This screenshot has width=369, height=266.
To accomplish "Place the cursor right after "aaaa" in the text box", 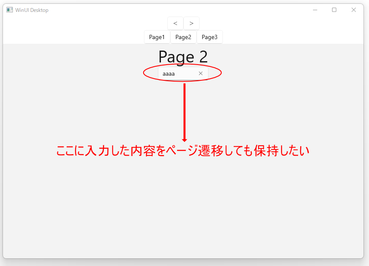I will (x=175, y=74).
